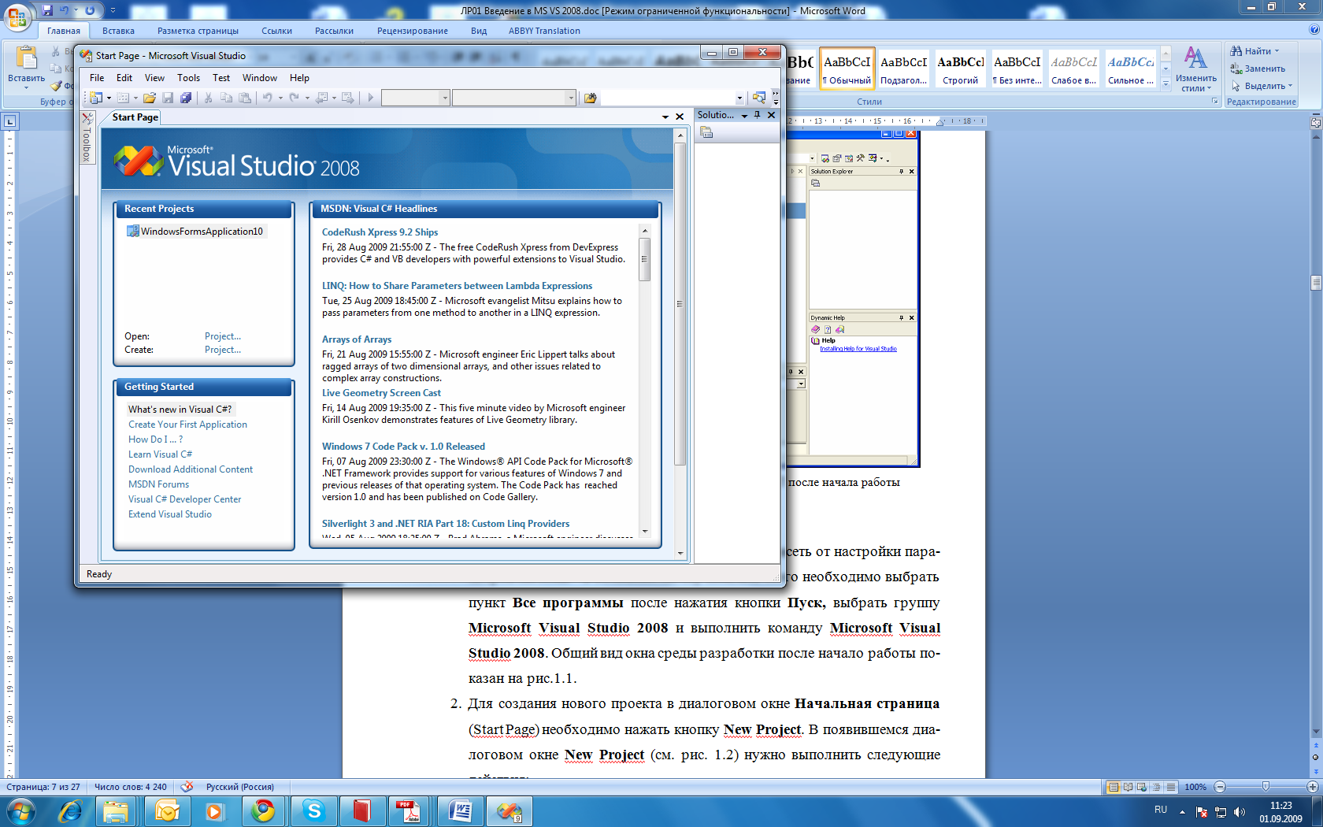Open Window menu in Visual Studio
Screen dimensions: 1323x827
point(259,78)
